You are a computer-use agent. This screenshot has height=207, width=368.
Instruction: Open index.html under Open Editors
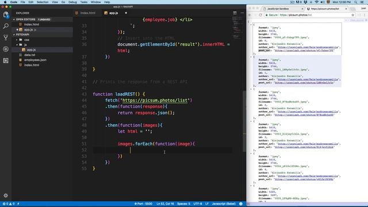coord(32,24)
